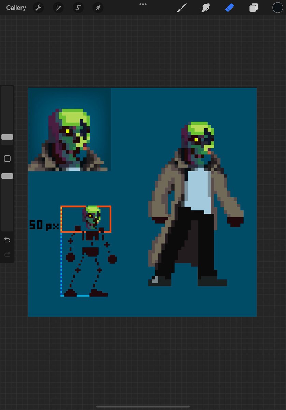Click the brush size slider handle
The width and height of the screenshot is (286, 410).
pos(7,137)
